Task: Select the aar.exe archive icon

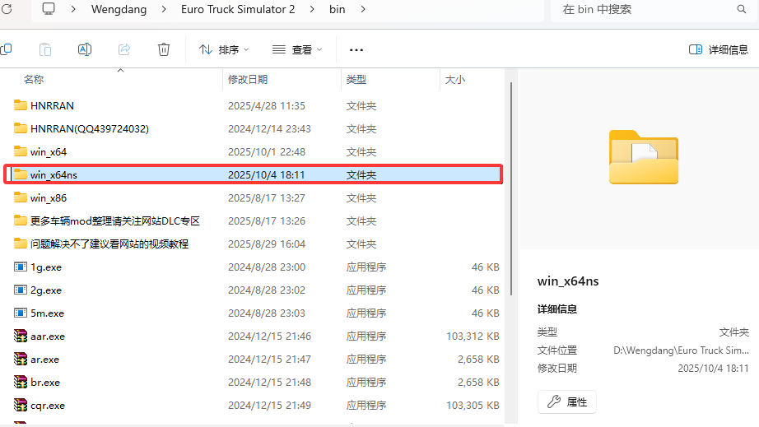Action: 21,336
